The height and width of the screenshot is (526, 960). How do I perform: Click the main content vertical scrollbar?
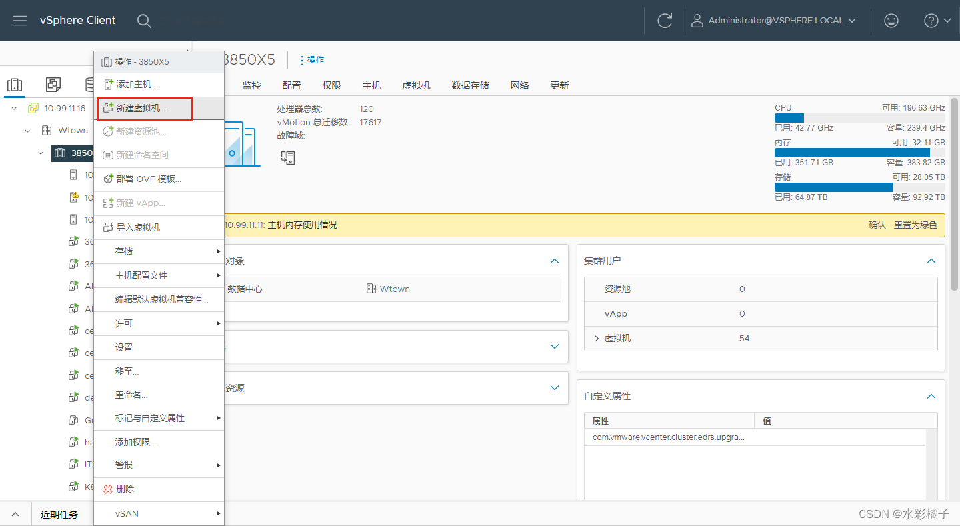954,193
